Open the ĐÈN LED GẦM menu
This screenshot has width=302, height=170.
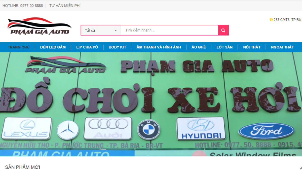click(x=53, y=47)
